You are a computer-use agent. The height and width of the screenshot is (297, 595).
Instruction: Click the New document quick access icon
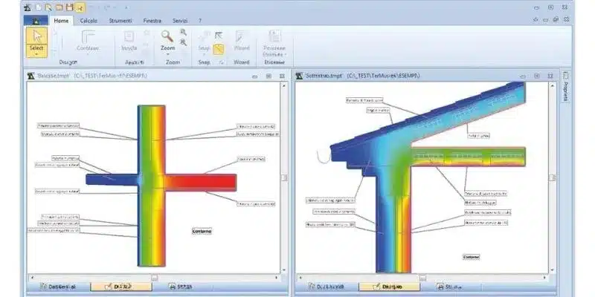(39, 7)
